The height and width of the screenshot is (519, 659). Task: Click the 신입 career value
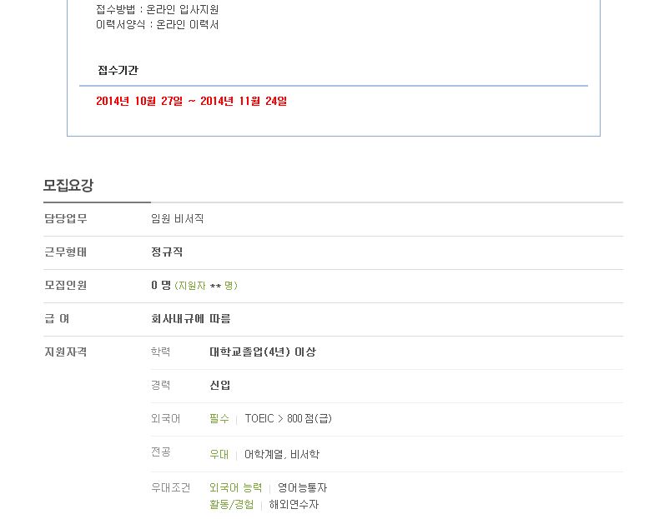click(220, 385)
